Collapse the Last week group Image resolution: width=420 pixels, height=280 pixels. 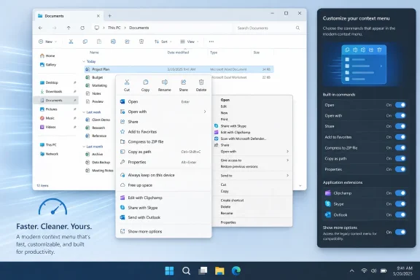(84, 112)
